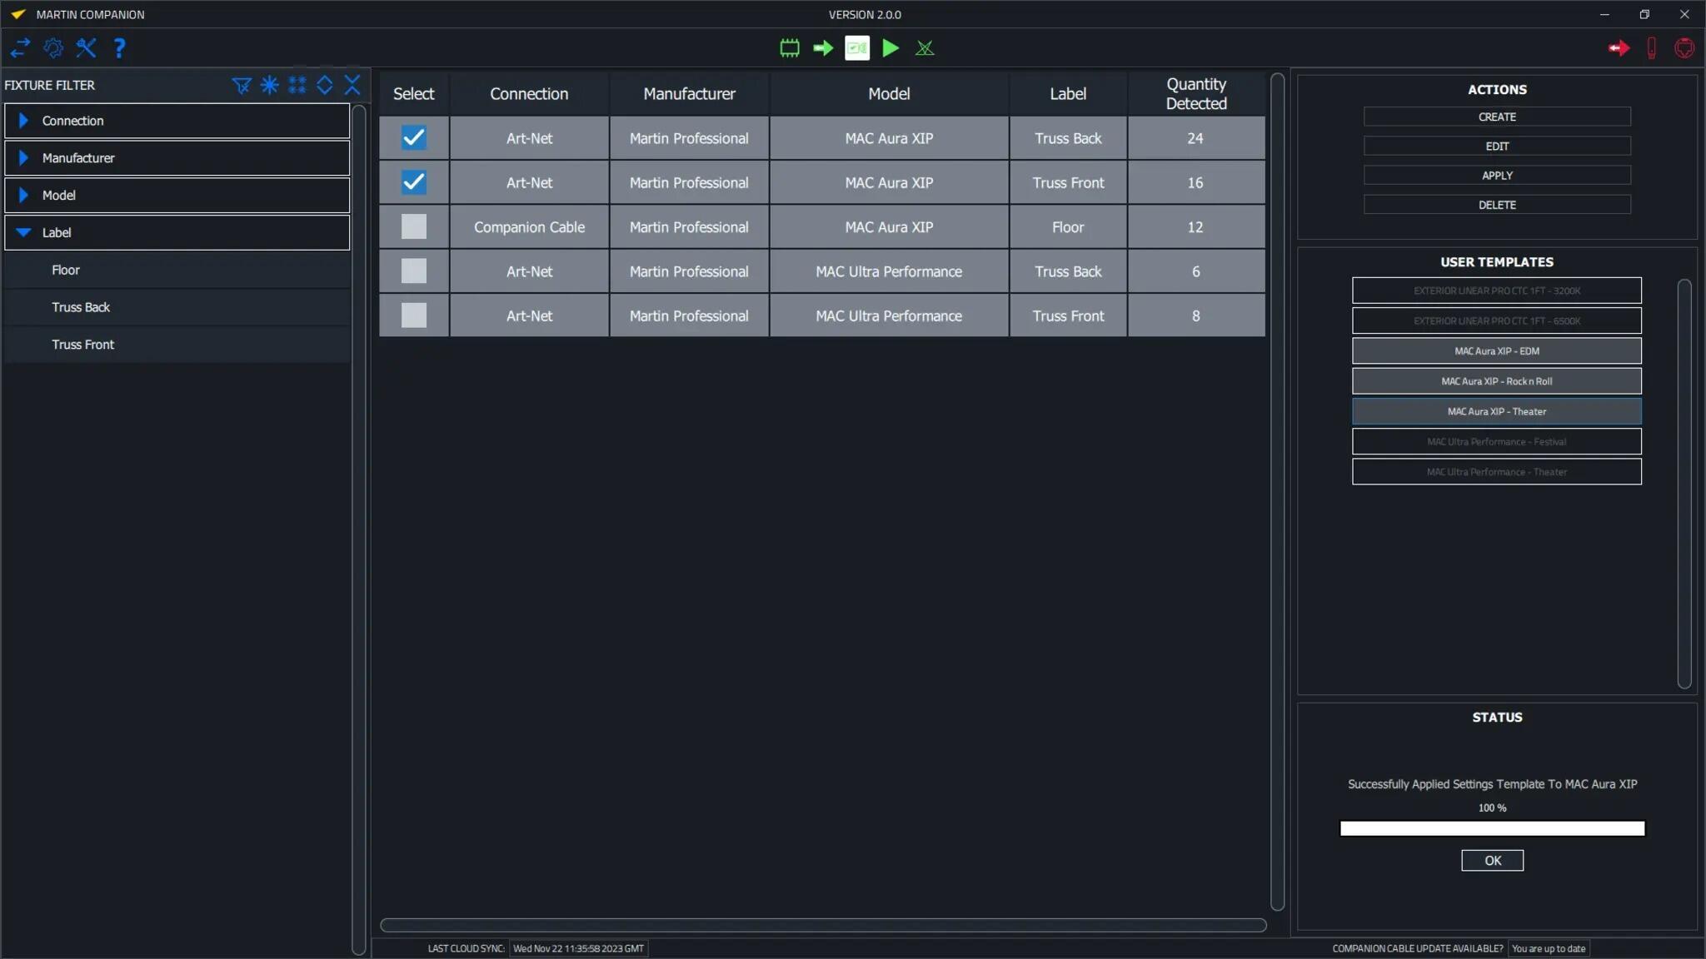Expand the Manufacturer filter group
Image resolution: width=1706 pixels, height=959 pixels.
click(177, 158)
